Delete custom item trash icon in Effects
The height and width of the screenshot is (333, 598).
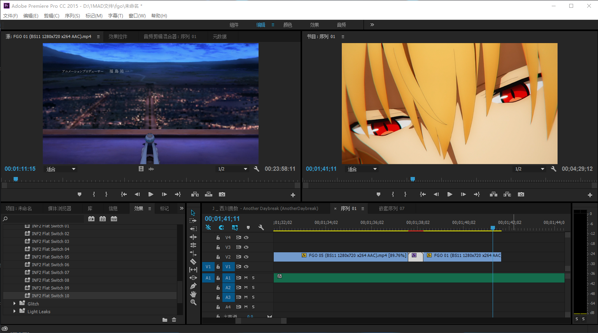click(174, 320)
